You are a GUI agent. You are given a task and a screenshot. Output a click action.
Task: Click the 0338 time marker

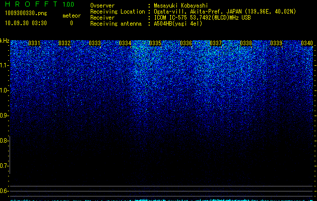click(246, 43)
